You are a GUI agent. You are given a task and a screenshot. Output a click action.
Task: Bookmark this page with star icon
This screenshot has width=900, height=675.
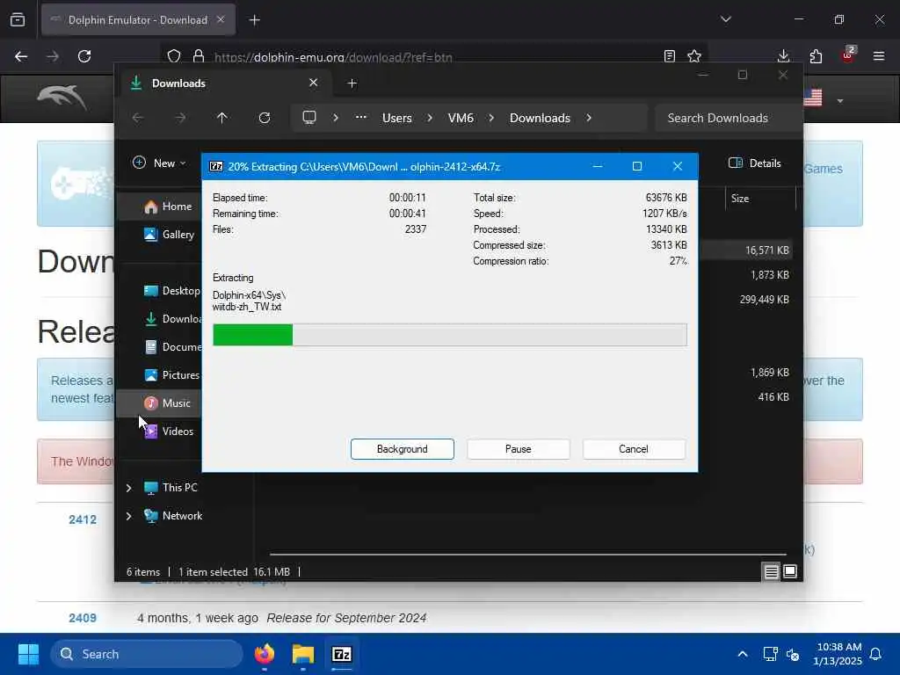(x=694, y=56)
